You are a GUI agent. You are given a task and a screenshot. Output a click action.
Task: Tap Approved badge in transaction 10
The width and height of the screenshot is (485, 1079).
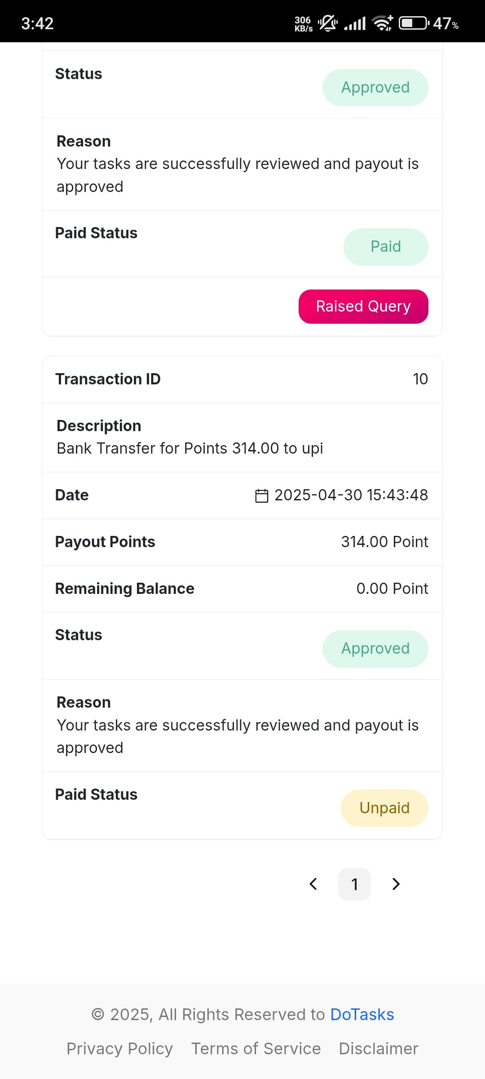[x=375, y=649]
